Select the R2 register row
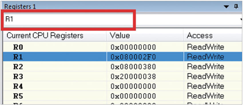This screenshot has width=244, height=106. 123,67
